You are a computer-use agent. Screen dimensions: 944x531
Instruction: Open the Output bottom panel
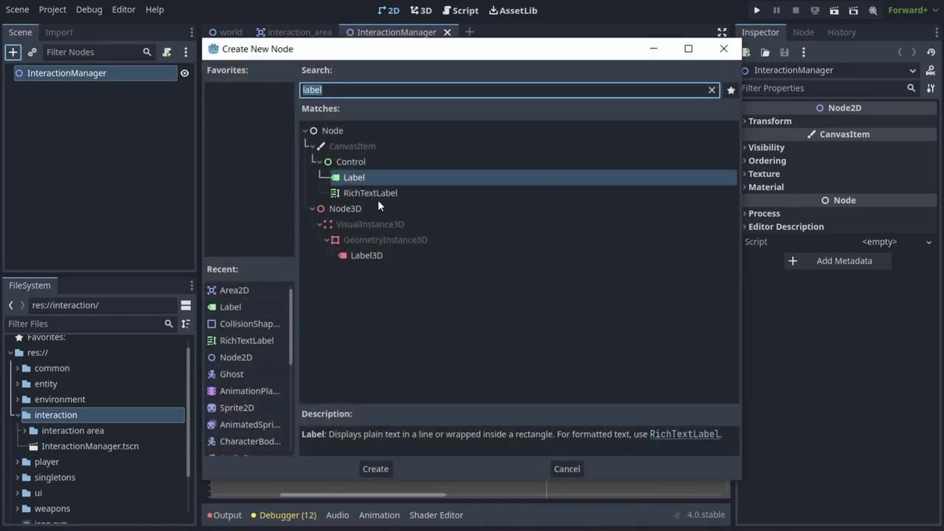(224, 516)
